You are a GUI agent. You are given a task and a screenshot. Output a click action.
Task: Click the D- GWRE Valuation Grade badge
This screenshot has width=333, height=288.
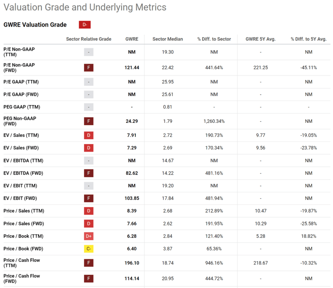85,25
